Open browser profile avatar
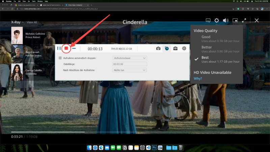The height and width of the screenshot is (152, 270). 262,9
